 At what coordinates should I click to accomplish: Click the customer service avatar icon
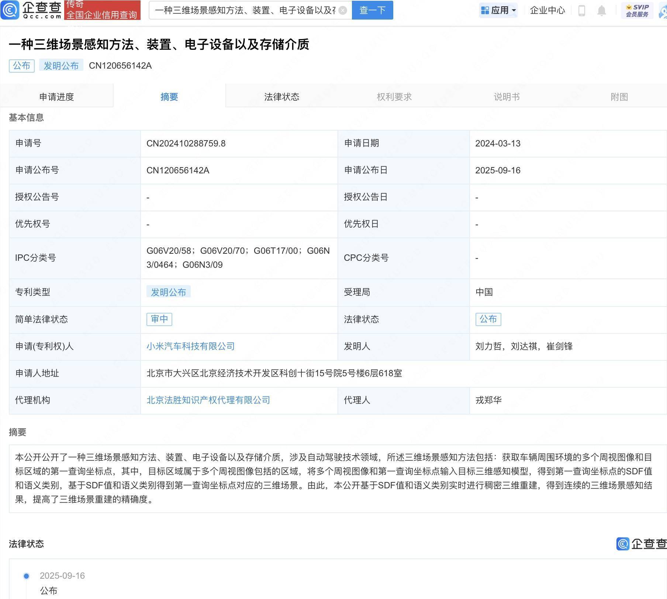[663, 11]
